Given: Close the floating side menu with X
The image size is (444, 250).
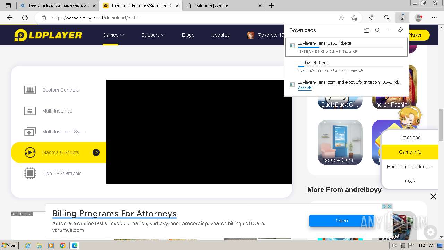Looking at the screenshot, I should point(433,197).
